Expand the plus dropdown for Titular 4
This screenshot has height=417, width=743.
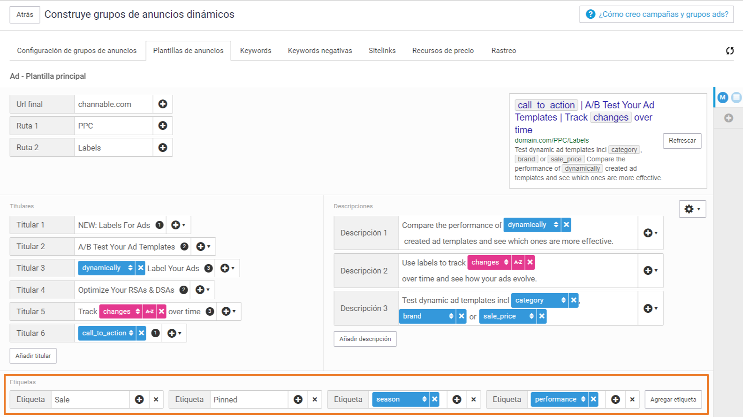pyautogui.click(x=203, y=290)
